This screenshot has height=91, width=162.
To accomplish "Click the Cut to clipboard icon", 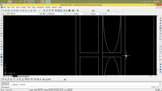I will coord(21,10).
